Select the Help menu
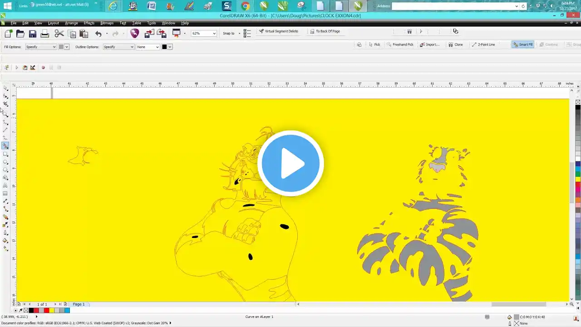Image resolution: width=581 pixels, height=327 pixels. [185, 23]
